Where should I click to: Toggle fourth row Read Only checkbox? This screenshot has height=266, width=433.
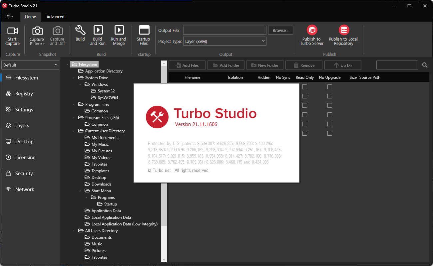pyautogui.click(x=305, y=115)
